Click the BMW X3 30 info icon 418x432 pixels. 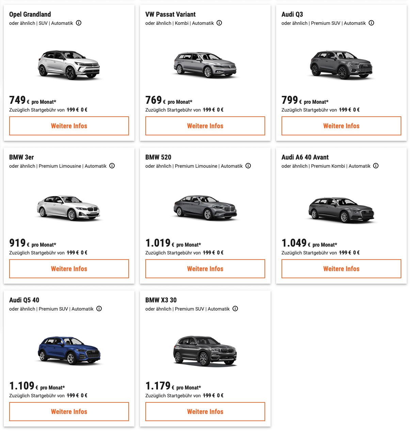point(235,309)
